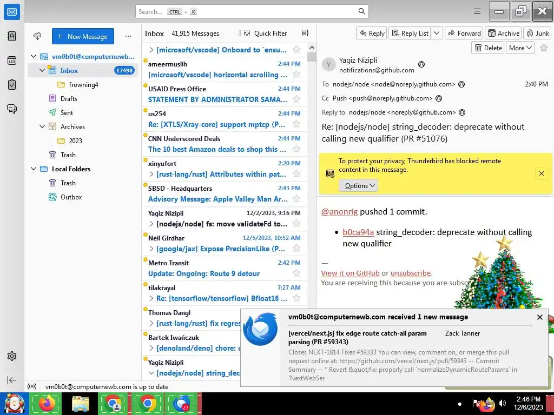Mark the message as Junk
The image size is (554, 415).
[537, 33]
